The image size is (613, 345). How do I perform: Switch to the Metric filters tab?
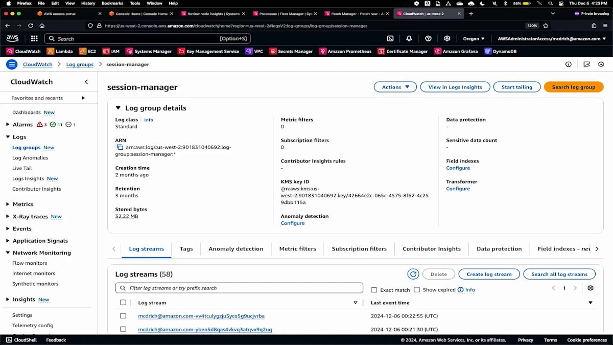point(298,249)
